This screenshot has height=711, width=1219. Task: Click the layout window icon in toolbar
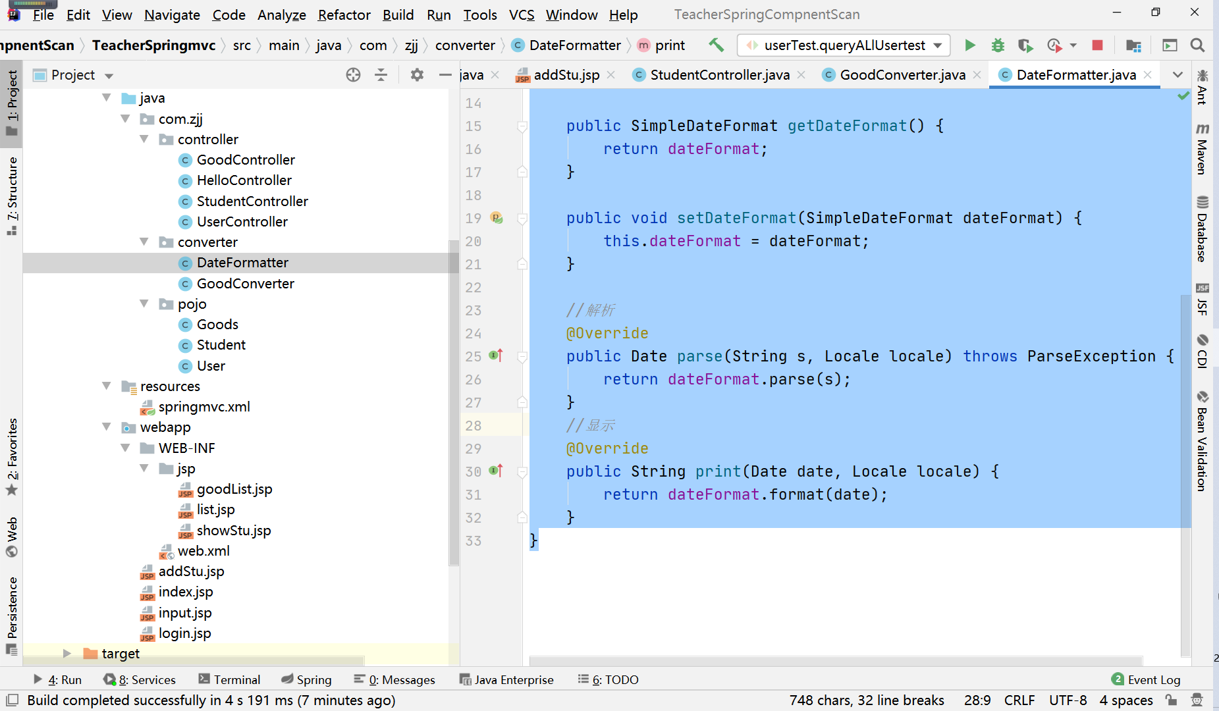[1170, 45]
